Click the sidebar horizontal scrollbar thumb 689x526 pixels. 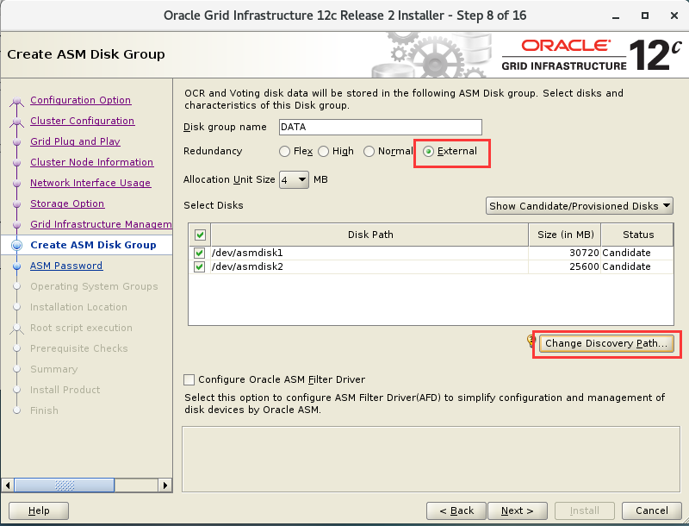(65, 485)
